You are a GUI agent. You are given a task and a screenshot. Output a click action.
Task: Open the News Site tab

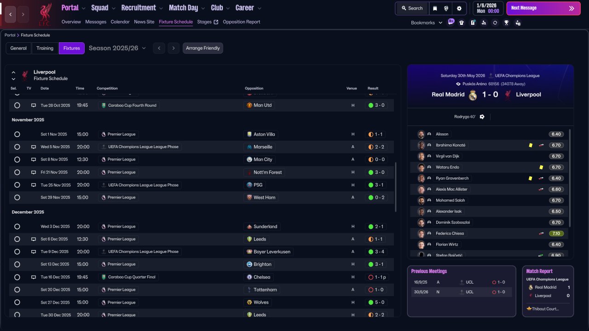[144, 22]
